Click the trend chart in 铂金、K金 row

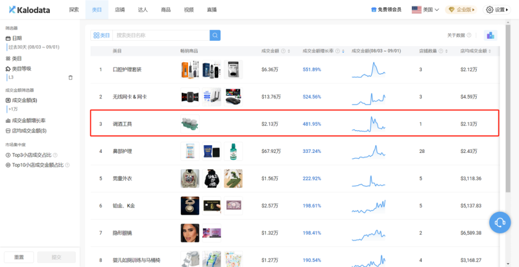[x=368, y=206]
